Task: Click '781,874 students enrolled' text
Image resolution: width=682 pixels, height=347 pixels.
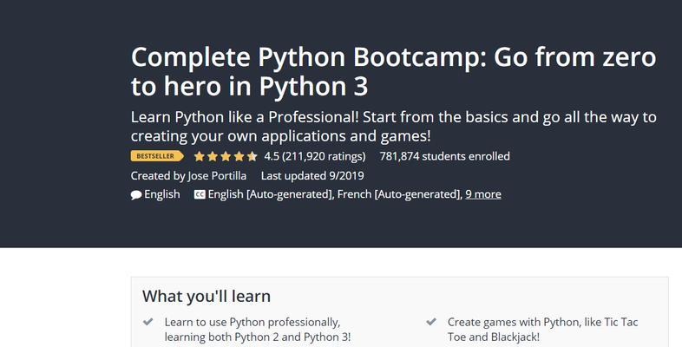Action: 444,156
